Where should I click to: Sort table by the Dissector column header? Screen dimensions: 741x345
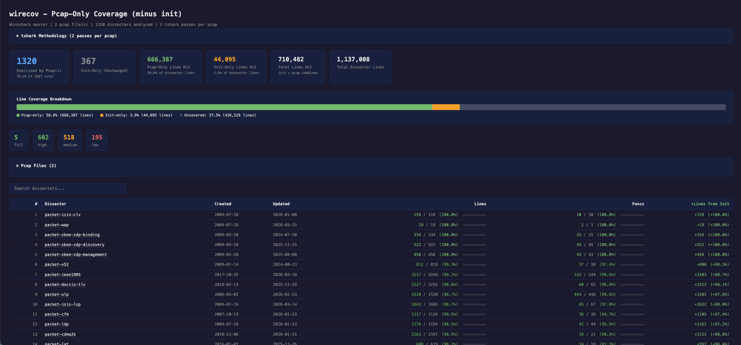55,204
